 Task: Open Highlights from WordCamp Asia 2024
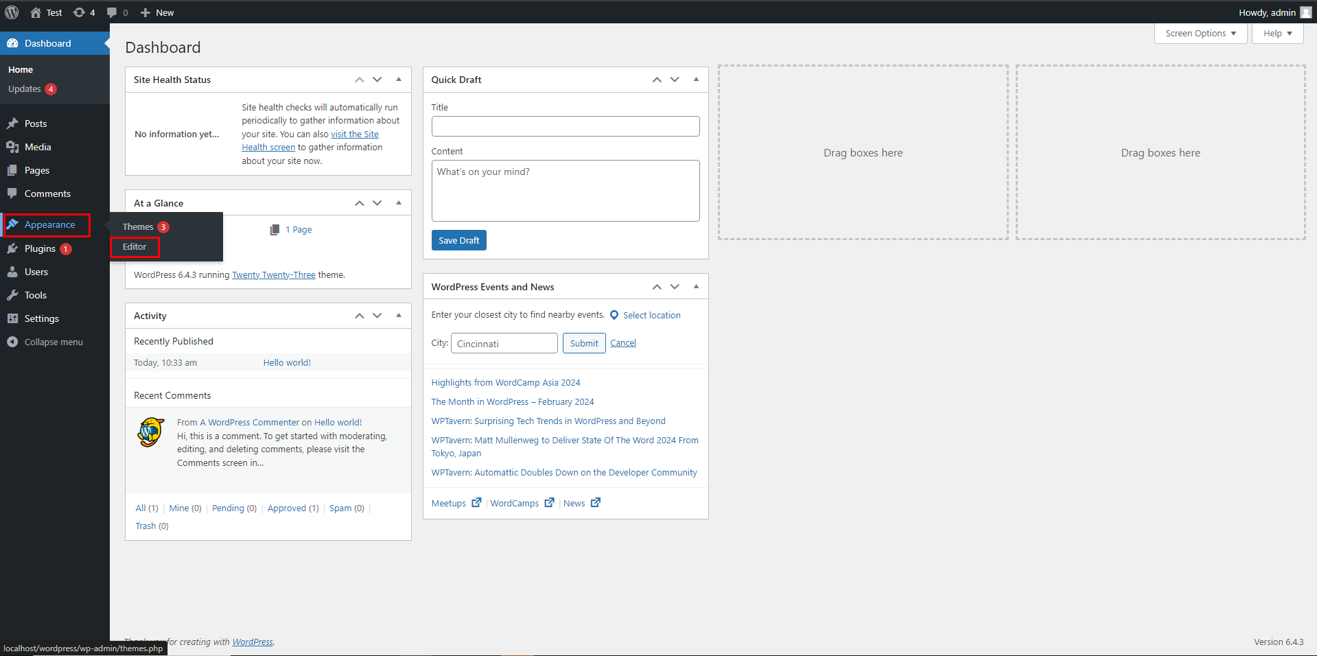(x=506, y=383)
